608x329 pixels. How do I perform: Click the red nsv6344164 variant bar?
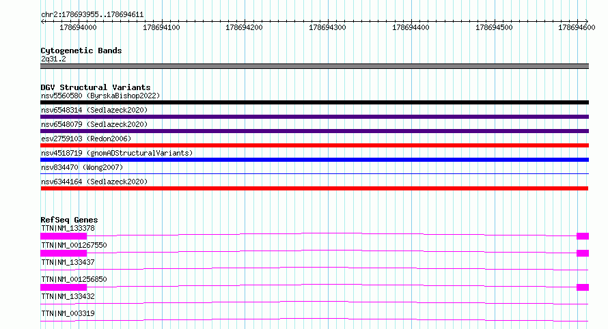[314, 188]
